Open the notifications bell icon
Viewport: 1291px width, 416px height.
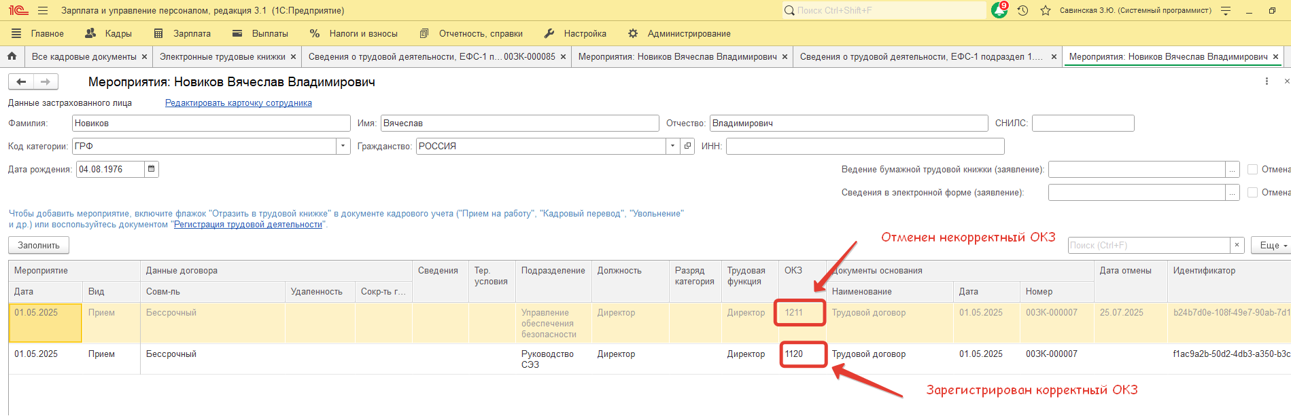point(999,11)
